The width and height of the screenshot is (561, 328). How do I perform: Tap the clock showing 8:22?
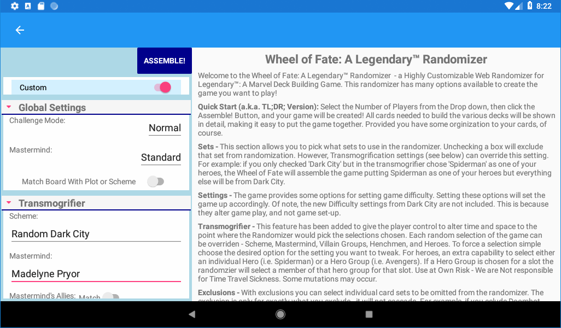544,6
